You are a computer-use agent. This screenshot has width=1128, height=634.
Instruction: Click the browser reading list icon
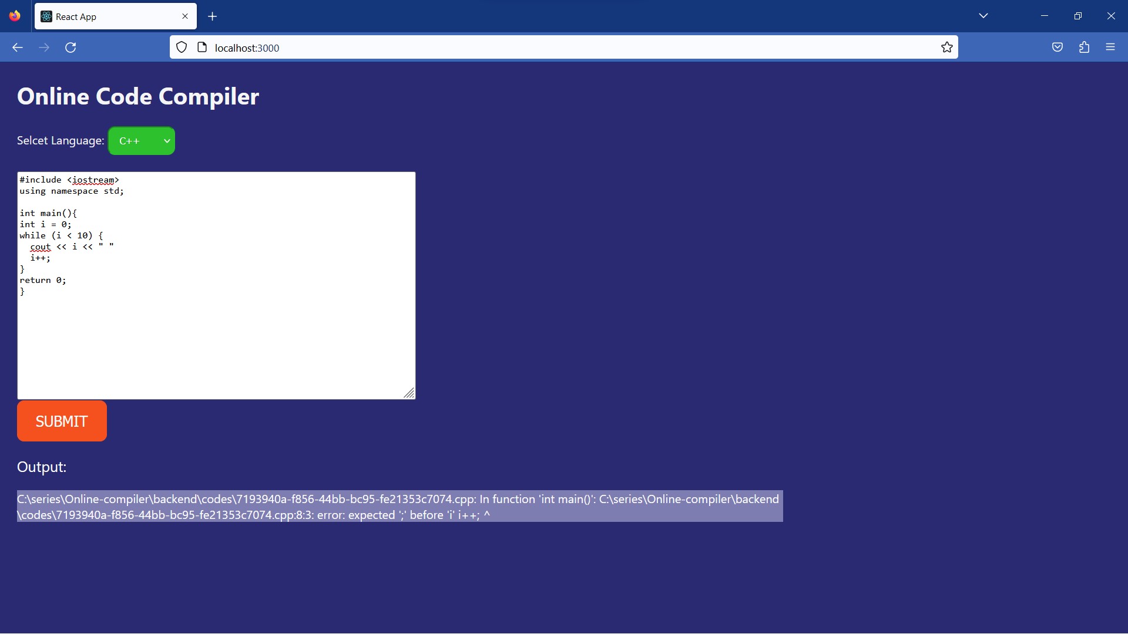1057,47
